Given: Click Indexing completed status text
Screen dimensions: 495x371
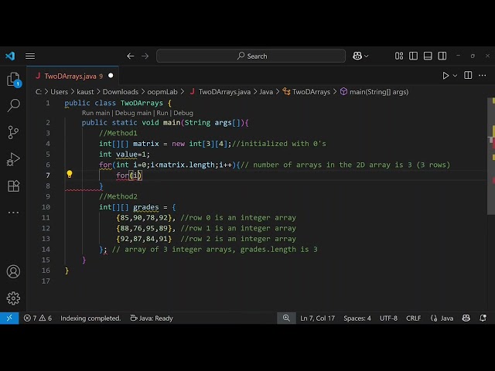Looking at the screenshot, I should tap(90, 318).
